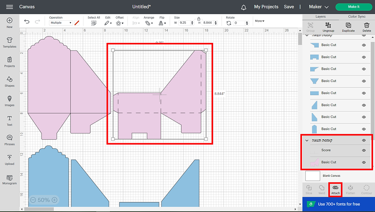Click the 50% zoom level label
The image size is (375, 212).
[x=44, y=200]
